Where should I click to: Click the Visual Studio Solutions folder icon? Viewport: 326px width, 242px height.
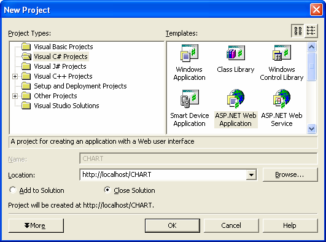tap(26, 106)
